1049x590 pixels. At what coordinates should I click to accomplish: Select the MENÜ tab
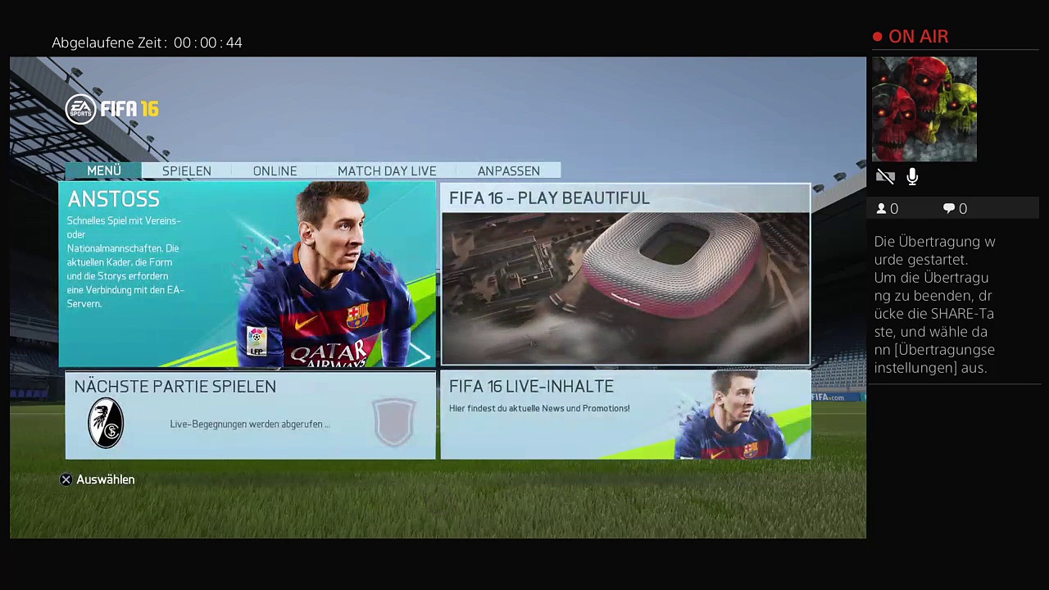(104, 170)
